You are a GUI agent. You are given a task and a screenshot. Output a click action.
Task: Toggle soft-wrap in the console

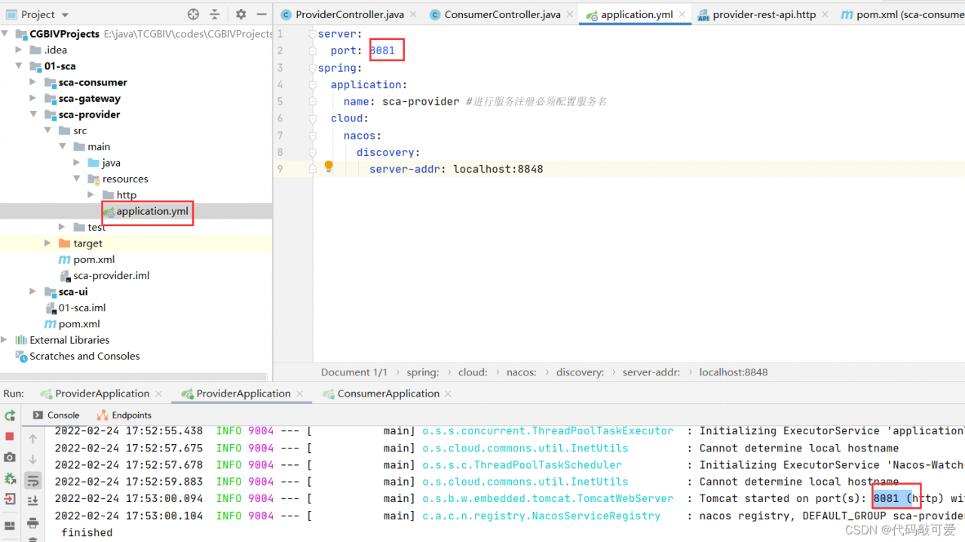pos(32,479)
